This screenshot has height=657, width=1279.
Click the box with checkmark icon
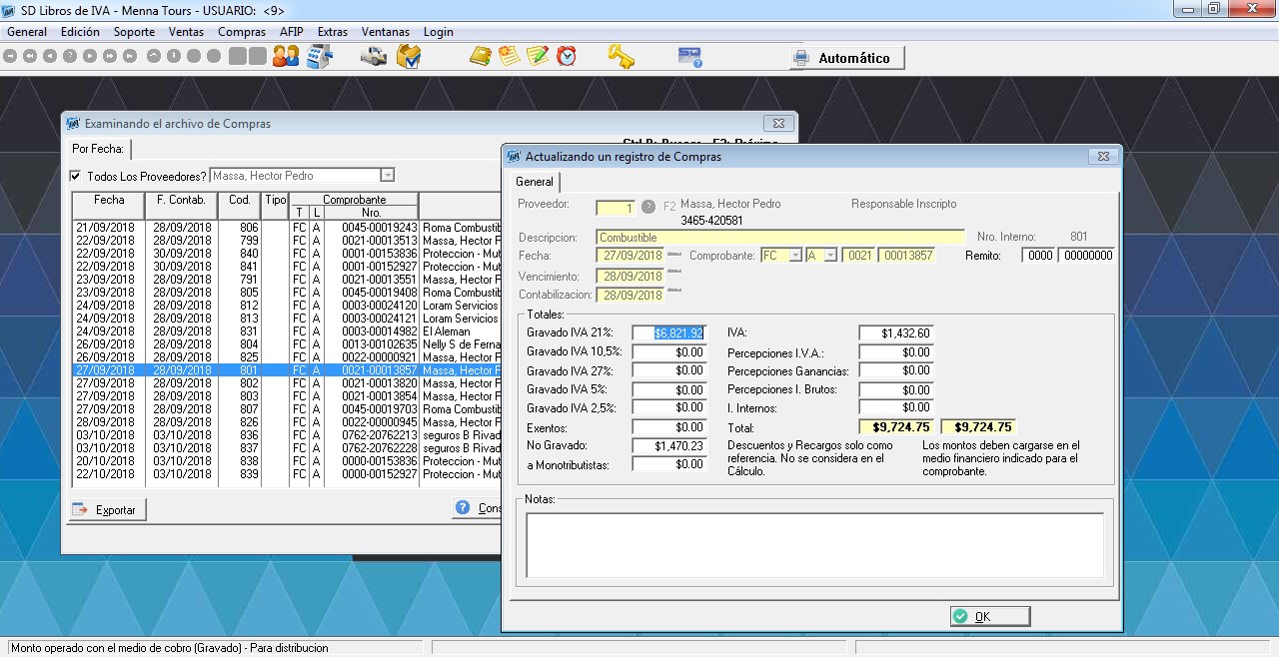click(408, 57)
